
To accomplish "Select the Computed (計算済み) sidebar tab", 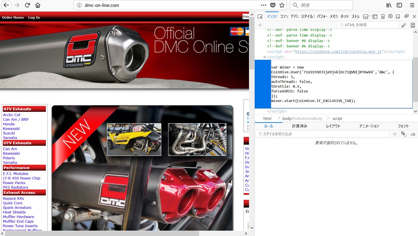I will coord(300,126).
